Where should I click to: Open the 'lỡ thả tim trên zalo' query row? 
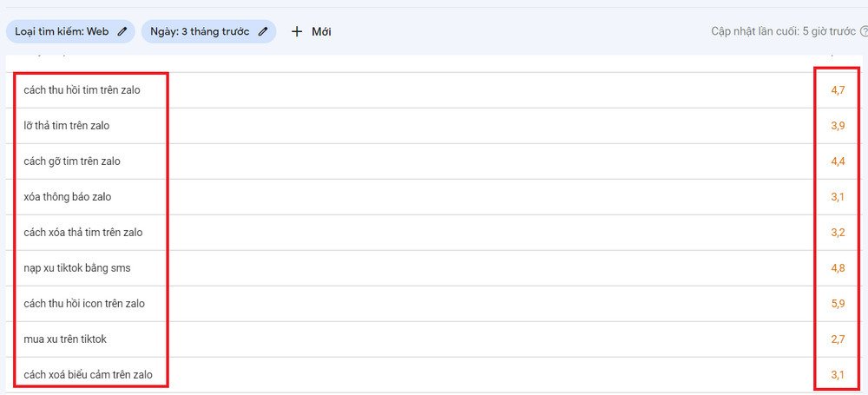coord(67,126)
